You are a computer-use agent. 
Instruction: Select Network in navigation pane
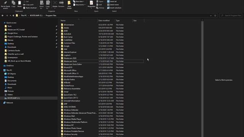coord(10,103)
